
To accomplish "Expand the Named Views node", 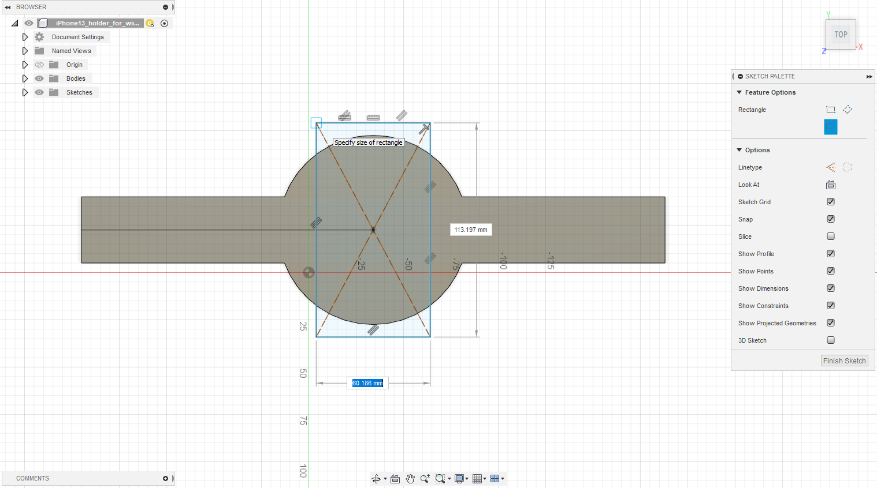I will tap(25, 51).
